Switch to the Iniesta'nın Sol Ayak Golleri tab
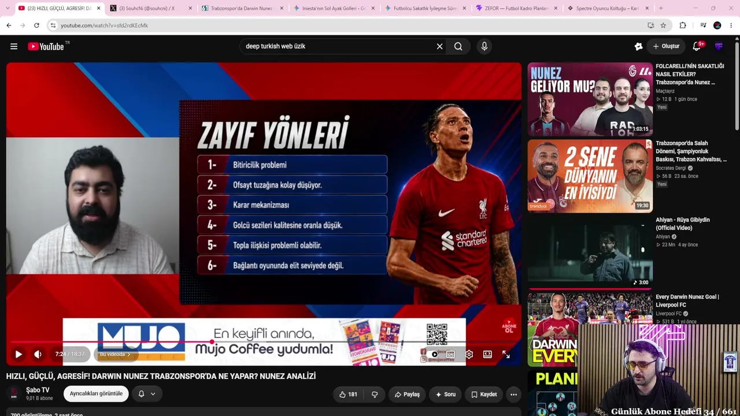Screen dimensions: 740x416 click(x=335, y=8)
